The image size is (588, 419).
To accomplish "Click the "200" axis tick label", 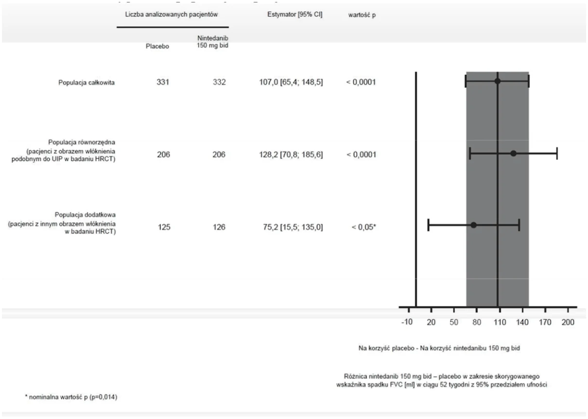I will tap(568, 322).
